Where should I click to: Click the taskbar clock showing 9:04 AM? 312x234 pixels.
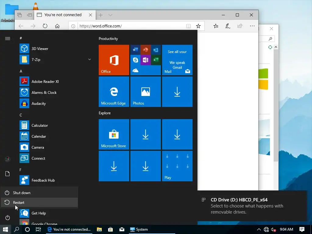(286, 229)
